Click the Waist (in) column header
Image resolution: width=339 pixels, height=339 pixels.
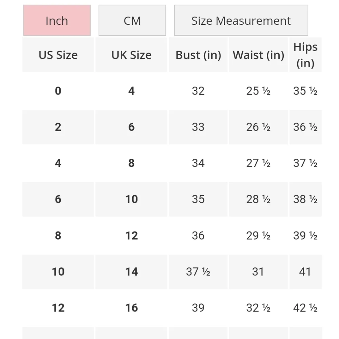(x=258, y=55)
